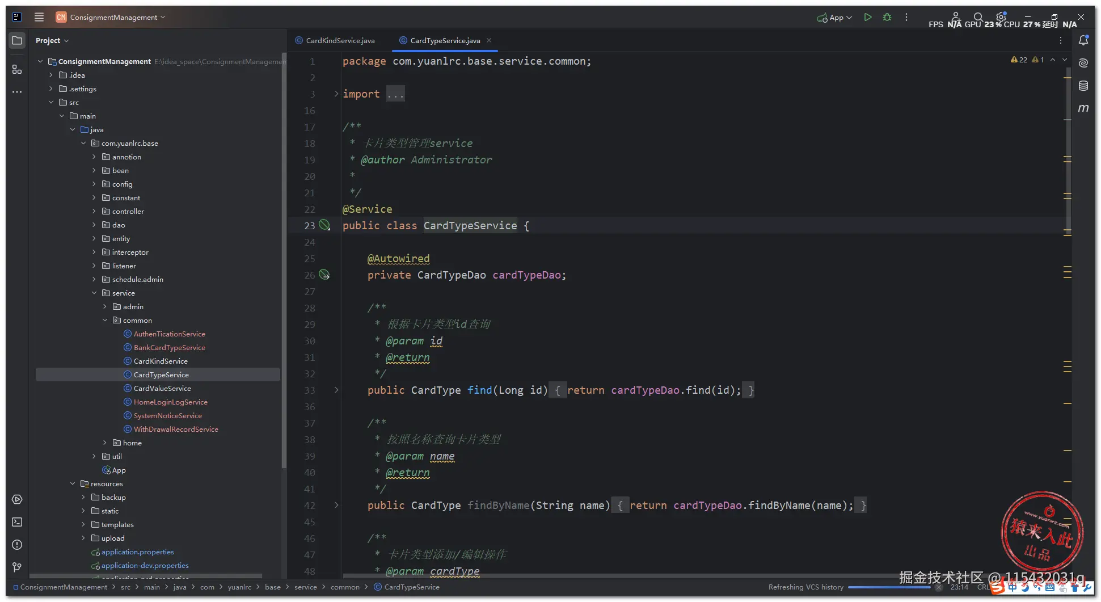Click the project tree vertical scrollbar
The height and width of the screenshot is (602, 1101).
click(284, 261)
